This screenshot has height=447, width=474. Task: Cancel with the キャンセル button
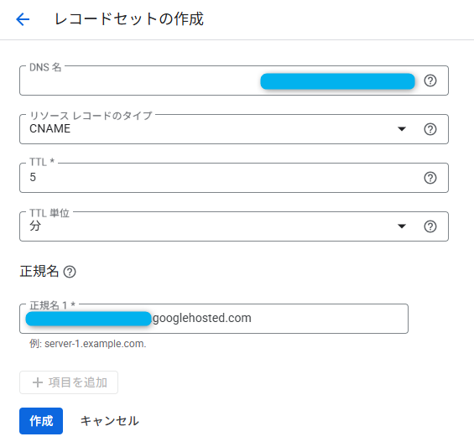pyautogui.click(x=109, y=421)
